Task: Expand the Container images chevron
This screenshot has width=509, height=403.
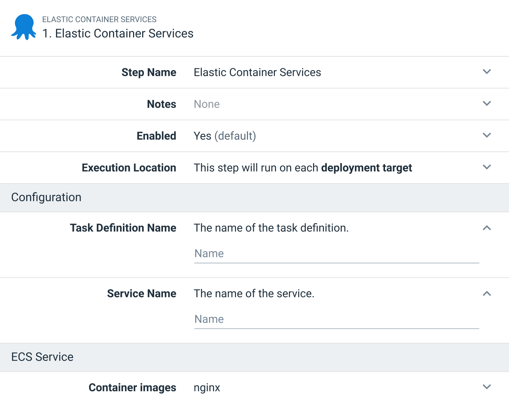Action: [x=486, y=387]
